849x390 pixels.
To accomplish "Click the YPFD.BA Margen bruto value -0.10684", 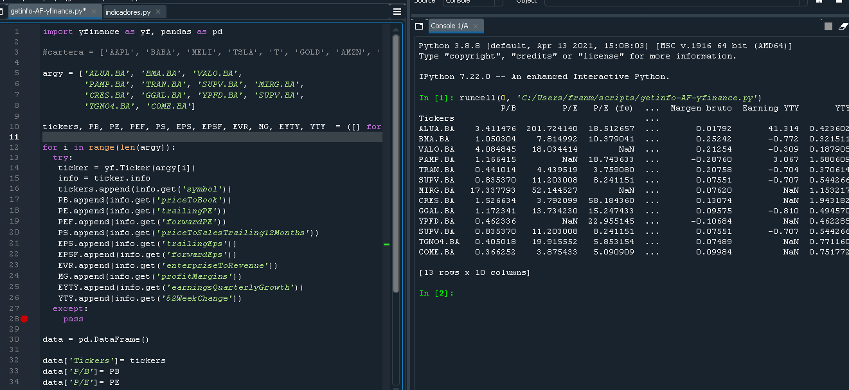I will pos(711,221).
